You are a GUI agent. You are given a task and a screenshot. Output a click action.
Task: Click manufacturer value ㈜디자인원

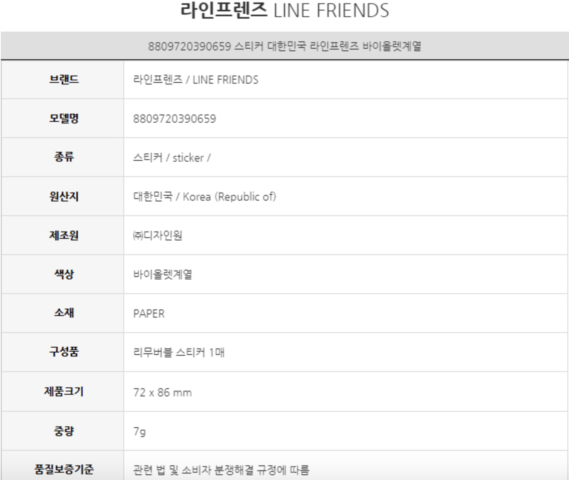pyautogui.click(x=157, y=236)
